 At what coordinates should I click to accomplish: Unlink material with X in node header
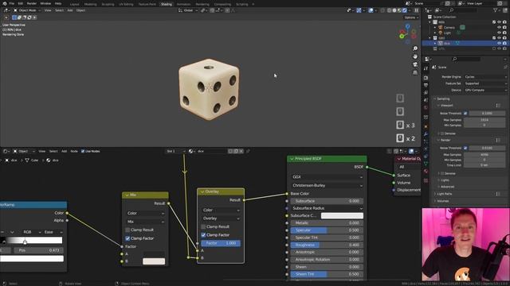241,151
